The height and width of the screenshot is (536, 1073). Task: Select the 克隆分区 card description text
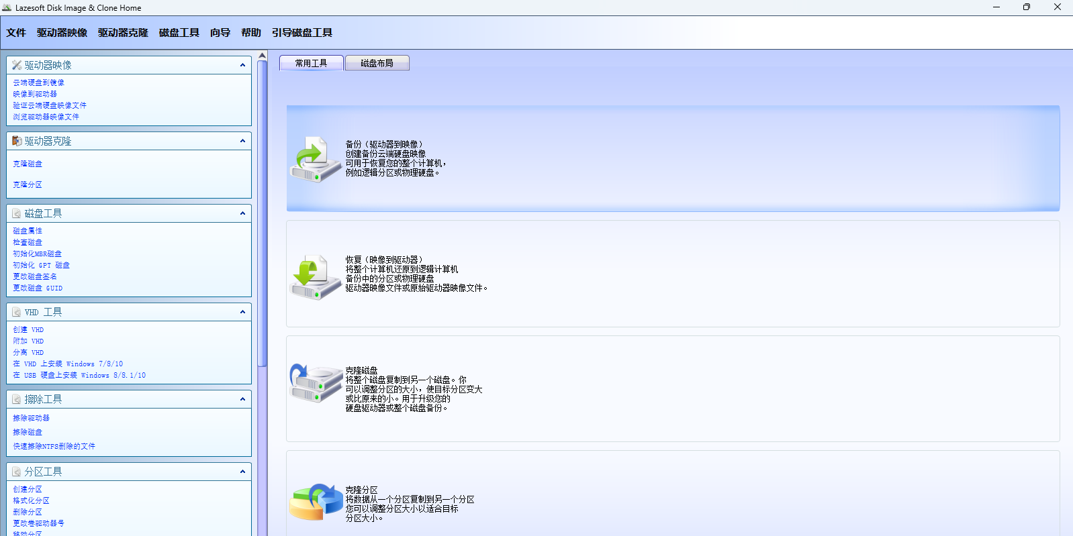(x=410, y=504)
